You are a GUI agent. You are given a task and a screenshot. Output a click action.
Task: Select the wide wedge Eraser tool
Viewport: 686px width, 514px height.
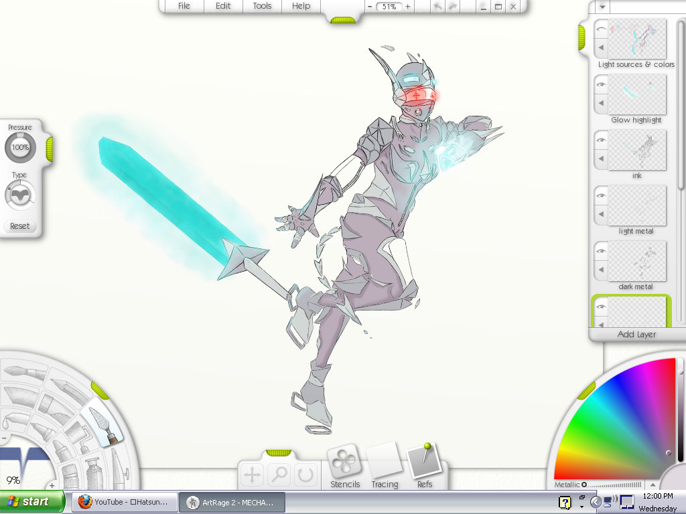tap(19, 396)
